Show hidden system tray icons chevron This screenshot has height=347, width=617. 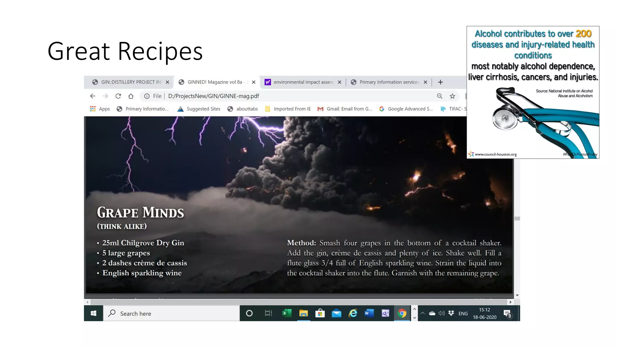[x=423, y=313]
